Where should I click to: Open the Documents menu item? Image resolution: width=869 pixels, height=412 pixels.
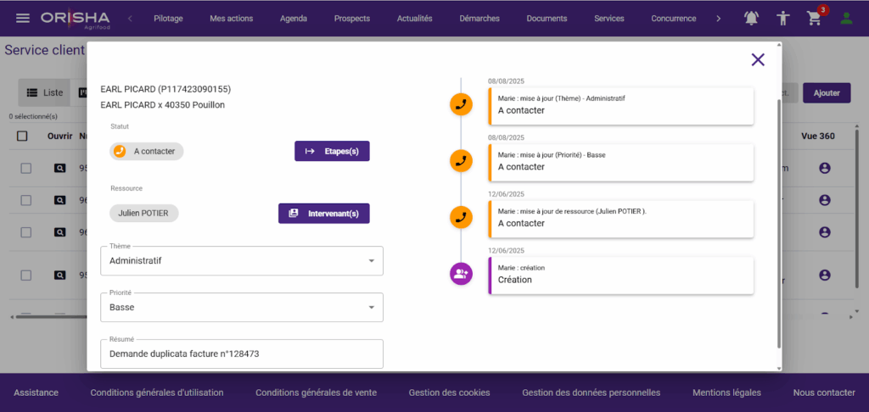(x=547, y=19)
